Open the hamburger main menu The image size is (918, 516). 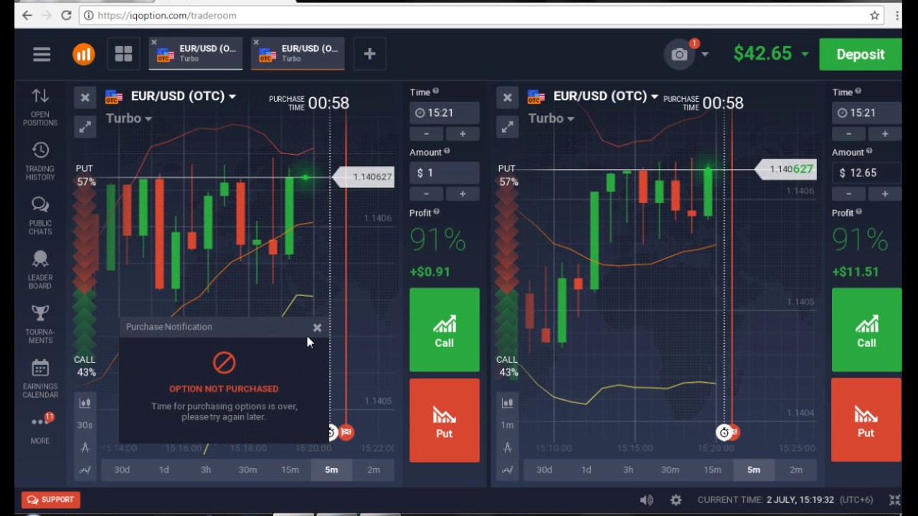(42, 54)
